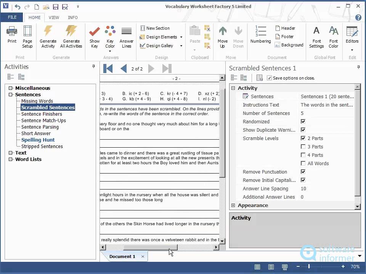The image size is (366, 274).
Task: Close the Document 1 tab
Action: [x=143, y=256]
